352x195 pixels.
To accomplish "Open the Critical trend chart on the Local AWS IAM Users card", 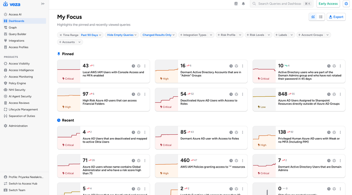I will point(69,71).
